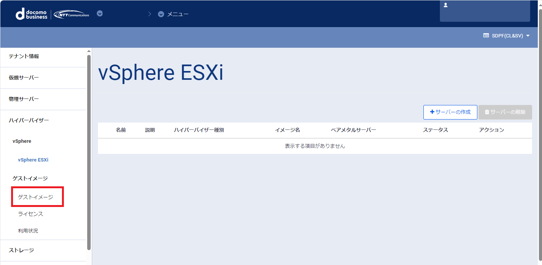Open 利用状況 in the sidebar
The height and width of the screenshot is (265, 542).
click(x=28, y=231)
